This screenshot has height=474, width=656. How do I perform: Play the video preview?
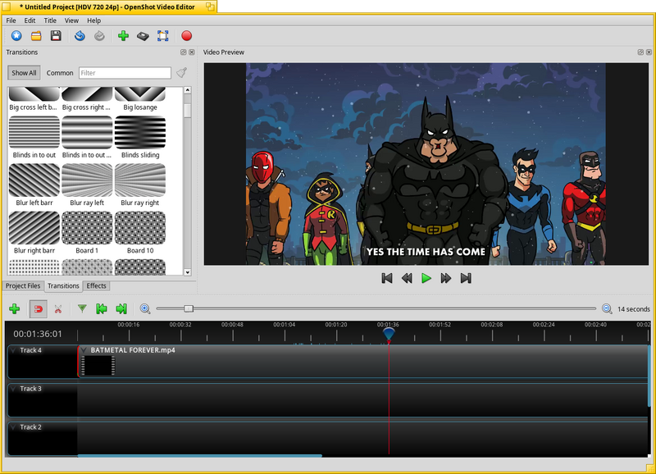[x=426, y=278]
